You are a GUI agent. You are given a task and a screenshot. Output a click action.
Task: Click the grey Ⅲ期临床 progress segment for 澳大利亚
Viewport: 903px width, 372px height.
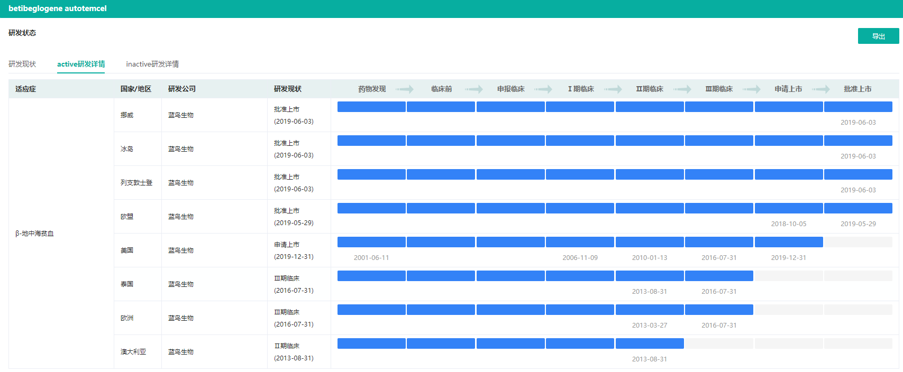719,343
